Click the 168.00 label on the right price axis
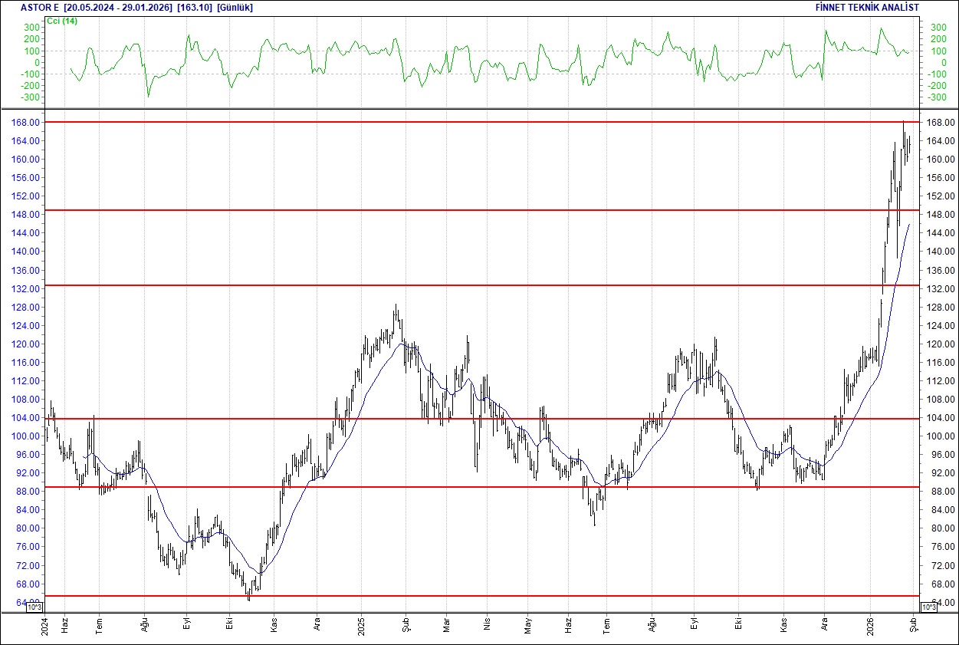This screenshot has height=645, width=959. point(941,122)
